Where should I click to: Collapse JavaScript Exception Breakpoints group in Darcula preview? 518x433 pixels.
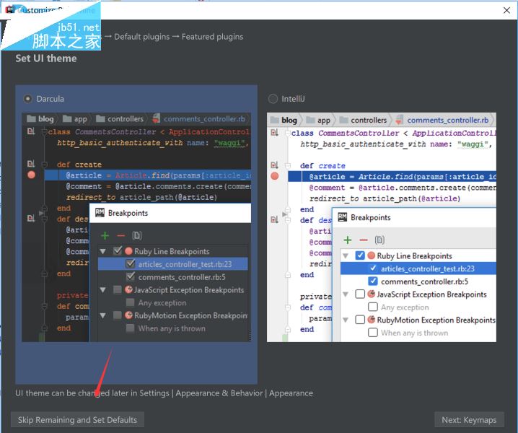tap(102, 290)
